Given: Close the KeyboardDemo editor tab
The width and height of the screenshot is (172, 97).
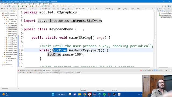Looking at the screenshot, I should click(89, 9).
